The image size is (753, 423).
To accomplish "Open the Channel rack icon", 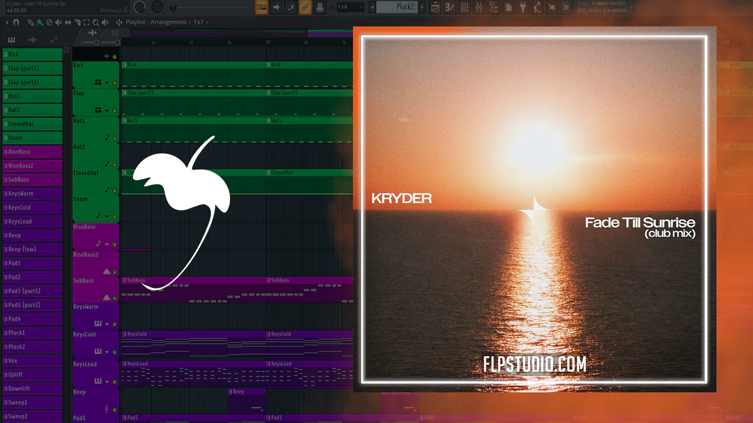I will pyautogui.click(x=465, y=7).
